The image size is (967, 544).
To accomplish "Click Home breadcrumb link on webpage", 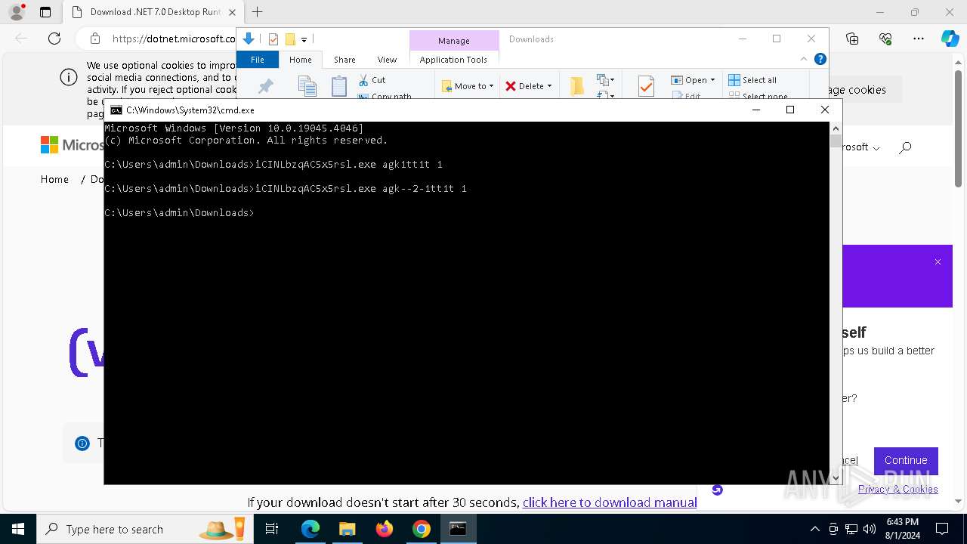I will [54, 179].
